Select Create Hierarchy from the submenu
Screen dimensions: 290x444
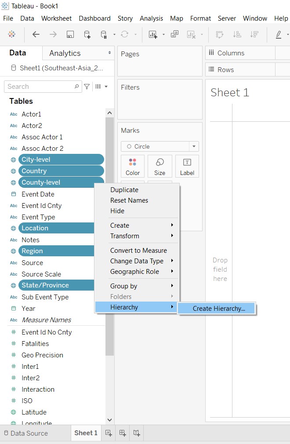pyautogui.click(x=218, y=309)
